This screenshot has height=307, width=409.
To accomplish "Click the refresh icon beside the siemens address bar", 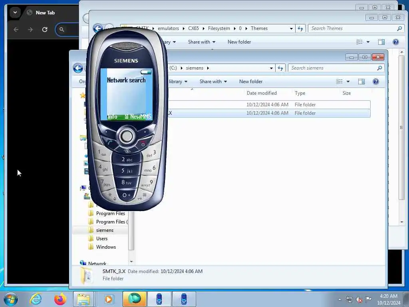I will pyautogui.click(x=280, y=68).
